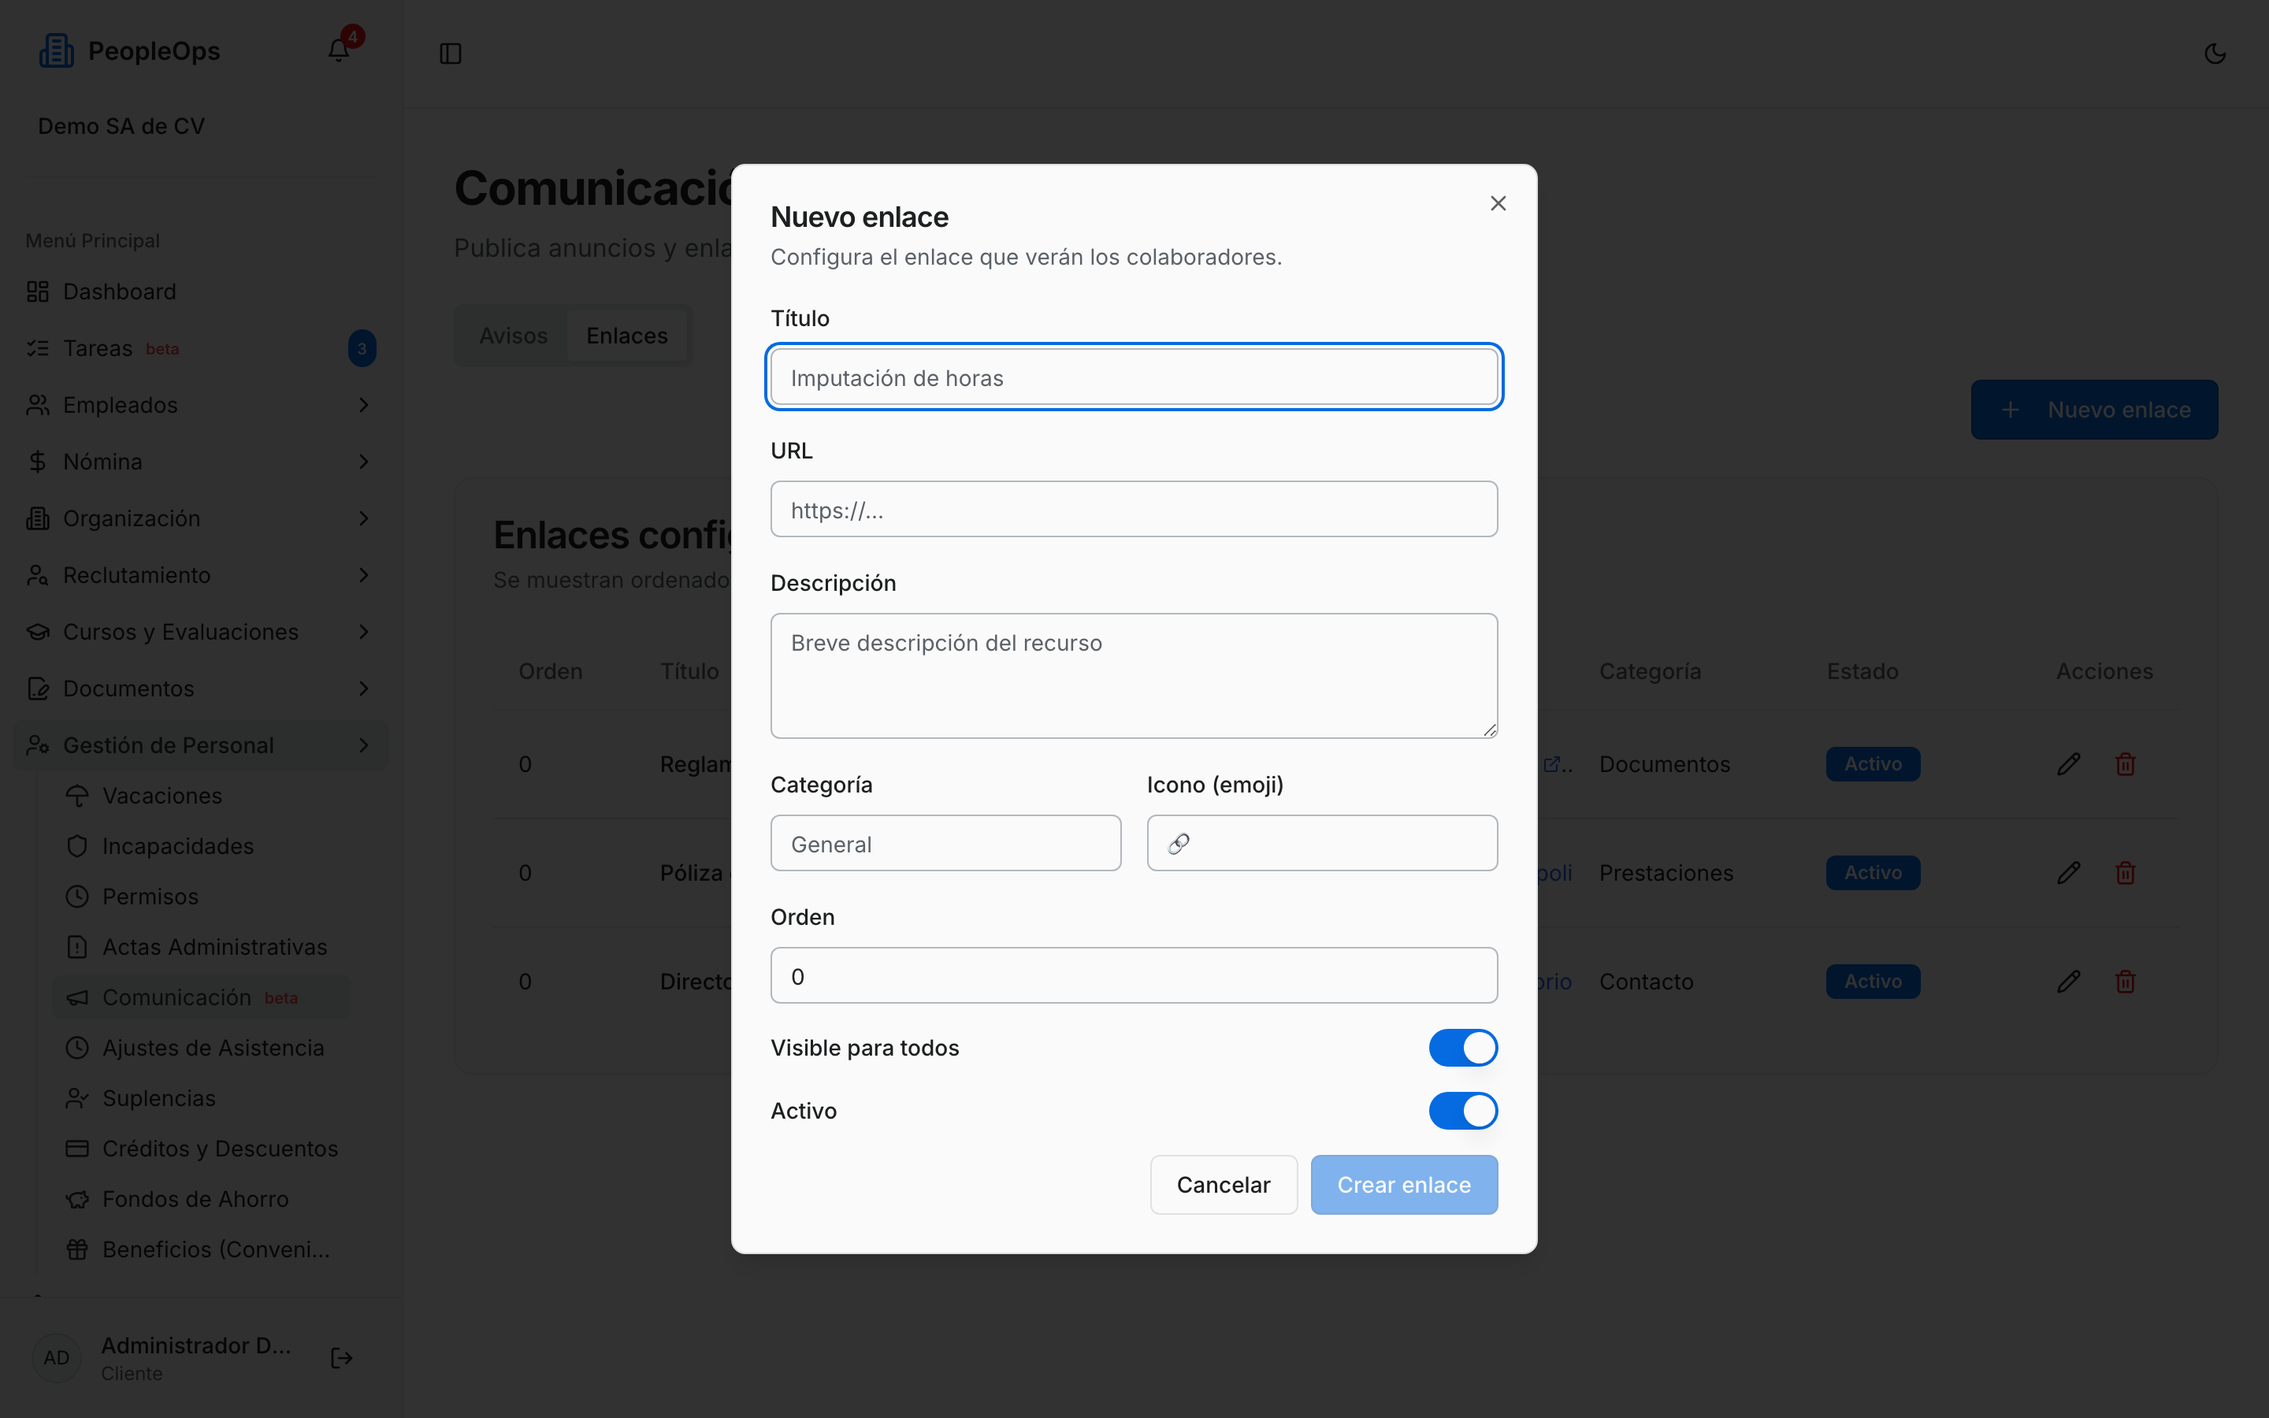Expand the Reclutamiento menu chevron
The image size is (2269, 1418).
364,575
